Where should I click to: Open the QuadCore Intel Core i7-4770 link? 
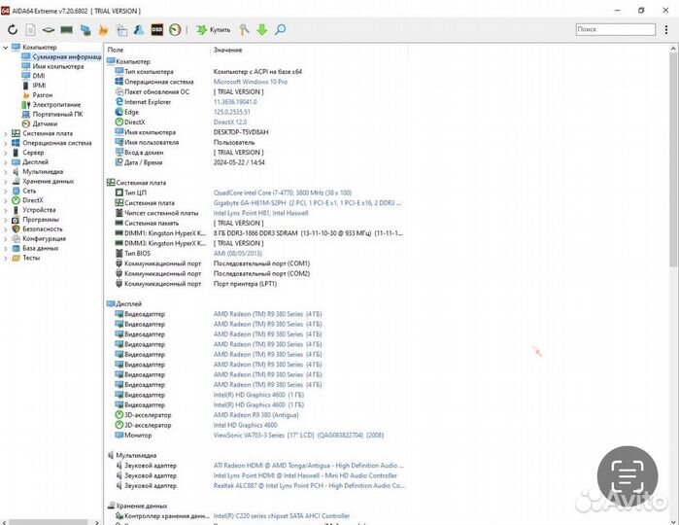point(283,192)
